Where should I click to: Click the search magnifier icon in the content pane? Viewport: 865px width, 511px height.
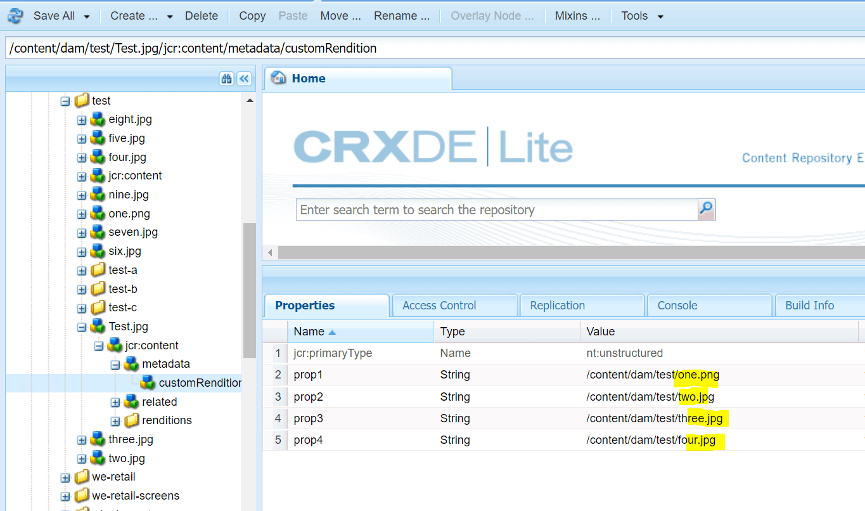point(705,209)
